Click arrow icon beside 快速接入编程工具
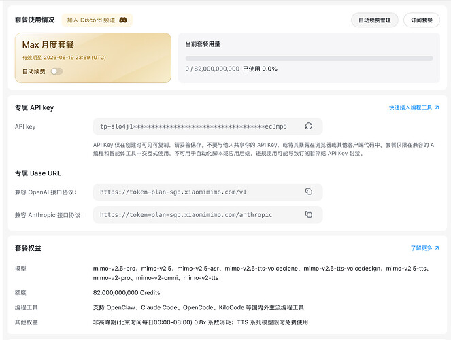The image size is (451, 340). 437,107
